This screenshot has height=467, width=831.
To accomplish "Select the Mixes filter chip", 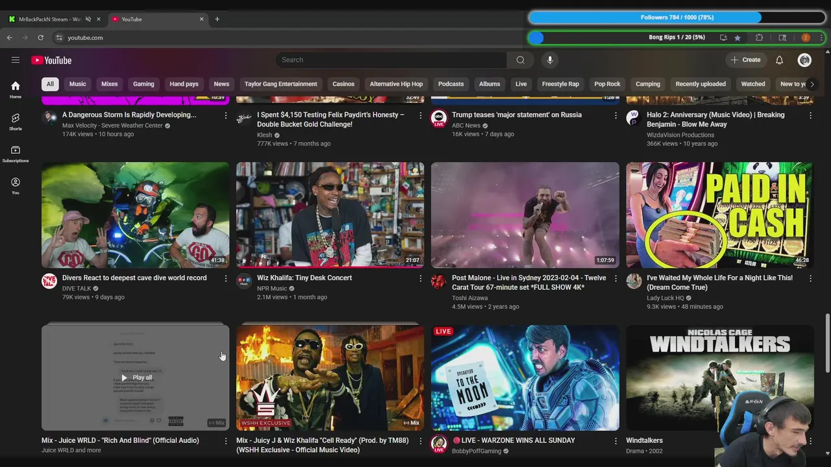I will pyautogui.click(x=110, y=84).
